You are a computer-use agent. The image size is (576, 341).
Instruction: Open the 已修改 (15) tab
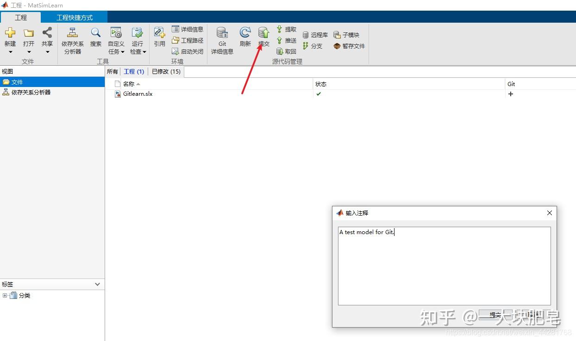point(165,72)
